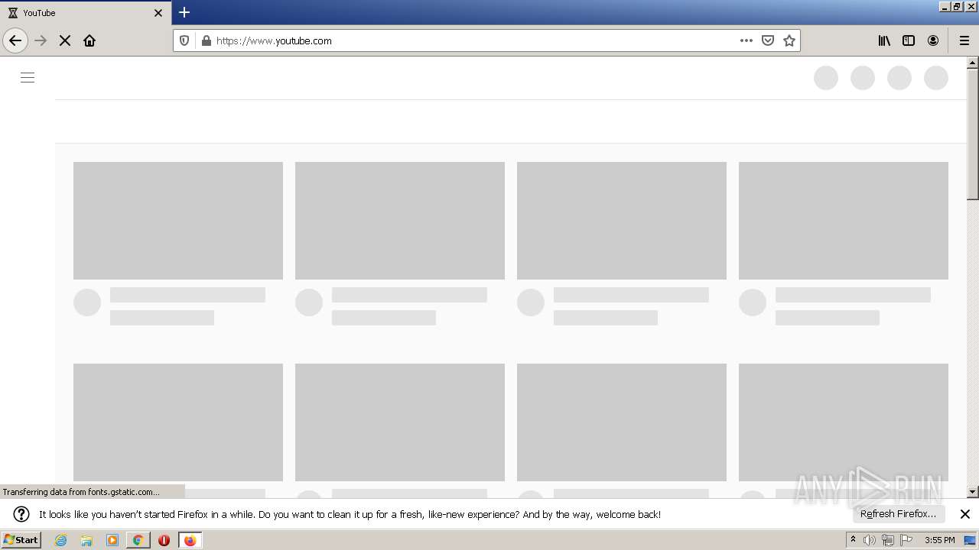Click the show desktop button

pos(971,540)
